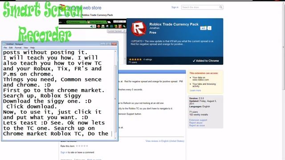
Task: Click the 102 weekly installs text
Action: [x=199, y=115]
